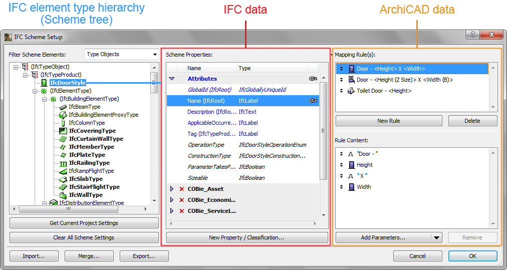Confirm the dialog with OK
This screenshot has height=270, width=507.
coord(473,256)
